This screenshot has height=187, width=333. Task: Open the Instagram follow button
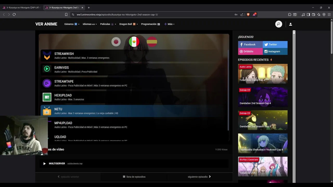[275, 51]
